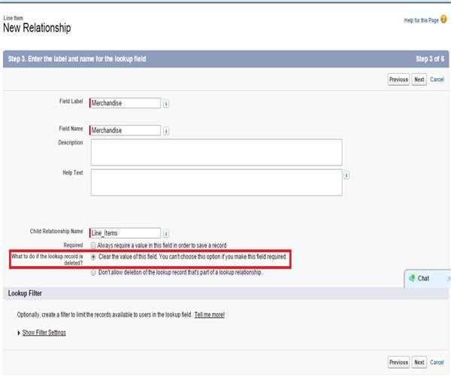Click the Help for this Page question icon

tap(443, 20)
